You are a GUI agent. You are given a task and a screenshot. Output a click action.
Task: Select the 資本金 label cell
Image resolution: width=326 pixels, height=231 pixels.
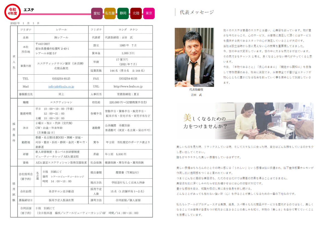[x=96, y=53]
